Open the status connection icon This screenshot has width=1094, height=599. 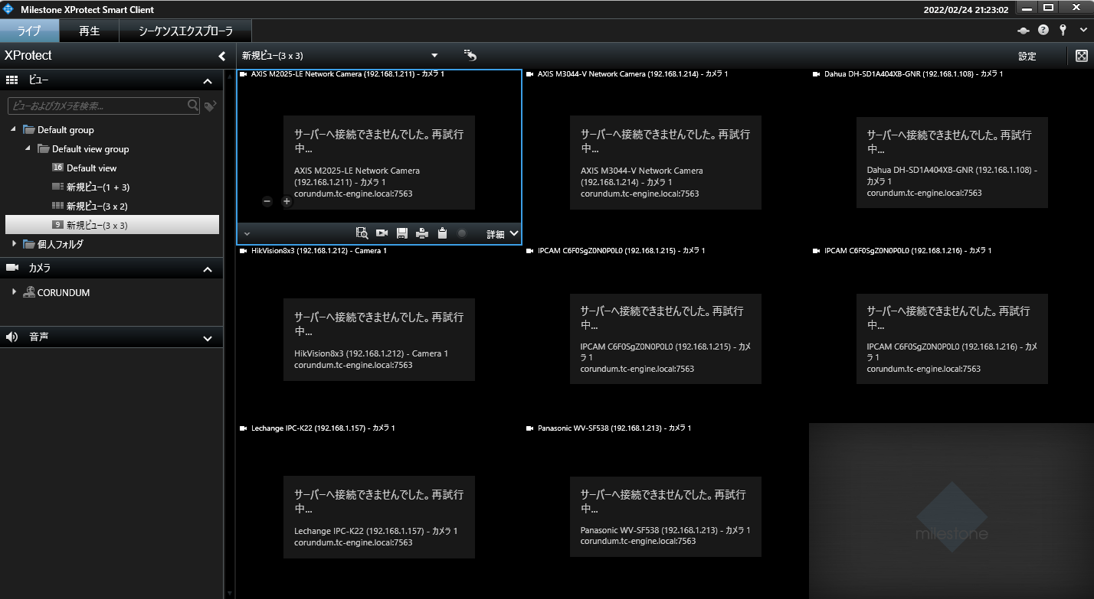coord(1024,31)
